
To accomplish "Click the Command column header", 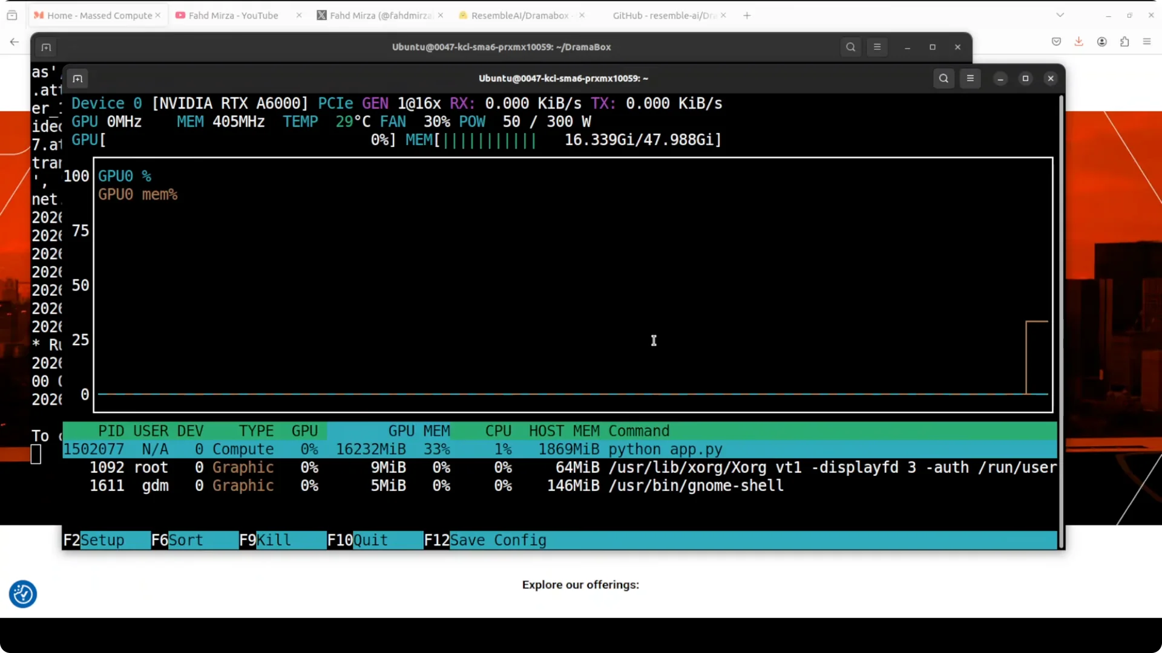I will (639, 431).
